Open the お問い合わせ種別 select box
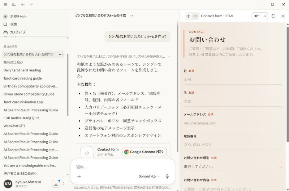The width and height of the screenshot is (289, 191). pos(233,167)
